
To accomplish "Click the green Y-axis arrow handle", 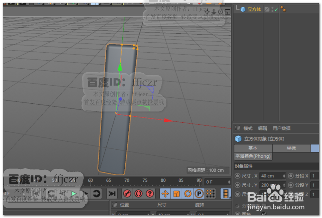I will [x=120, y=67].
